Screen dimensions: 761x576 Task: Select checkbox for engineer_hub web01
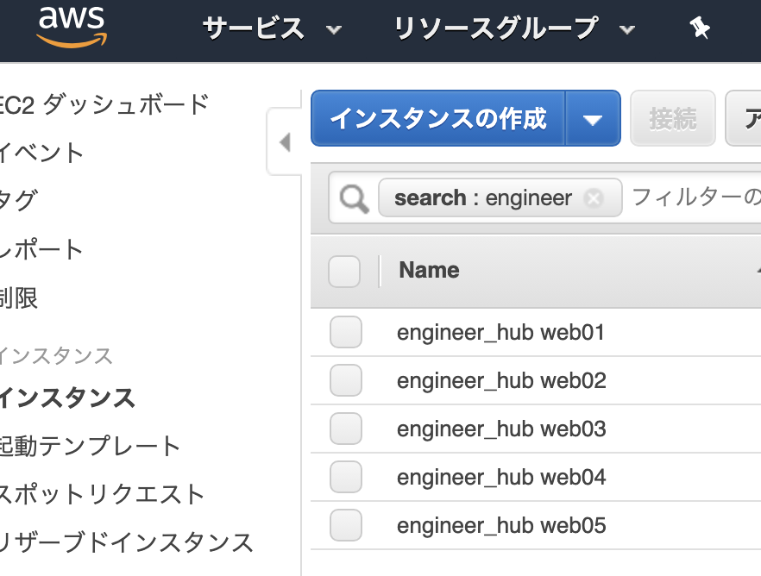pos(346,332)
